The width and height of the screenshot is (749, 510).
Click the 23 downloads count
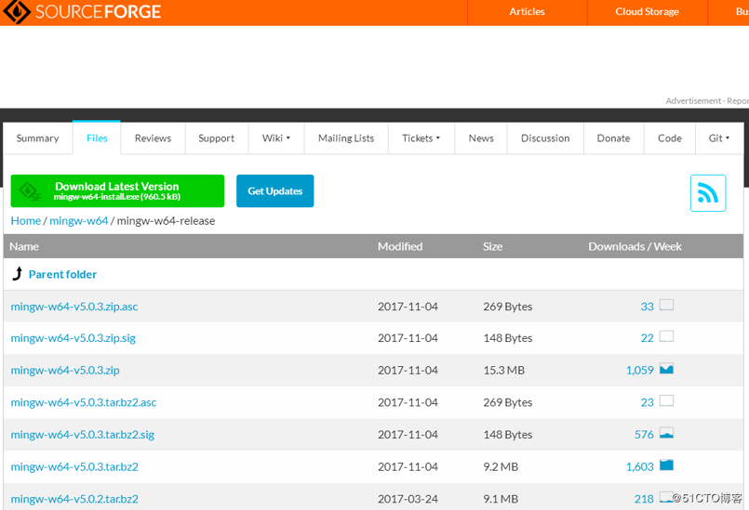click(648, 402)
